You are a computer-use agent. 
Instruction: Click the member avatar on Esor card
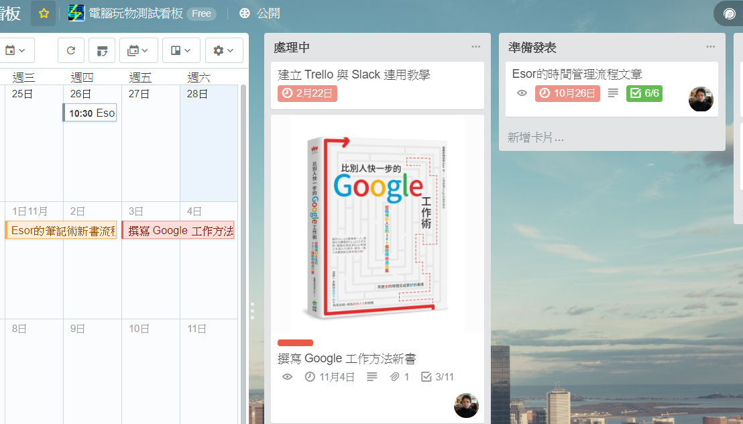coord(701,99)
